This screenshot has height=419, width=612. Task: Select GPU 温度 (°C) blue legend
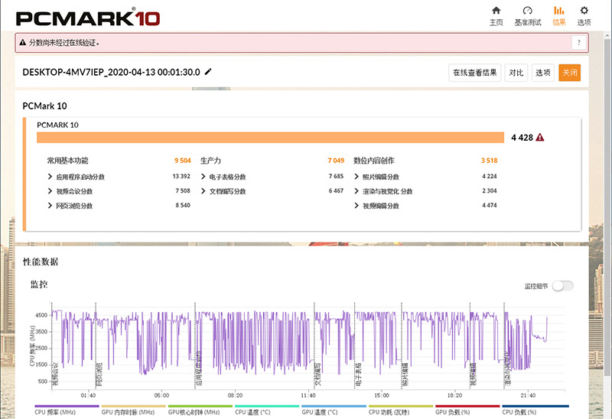point(334,410)
